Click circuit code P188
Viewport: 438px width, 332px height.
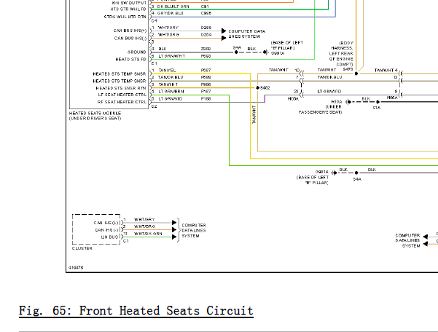click(206, 98)
